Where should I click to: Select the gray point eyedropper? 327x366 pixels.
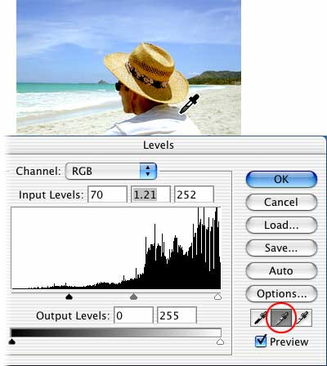point(281,318)
